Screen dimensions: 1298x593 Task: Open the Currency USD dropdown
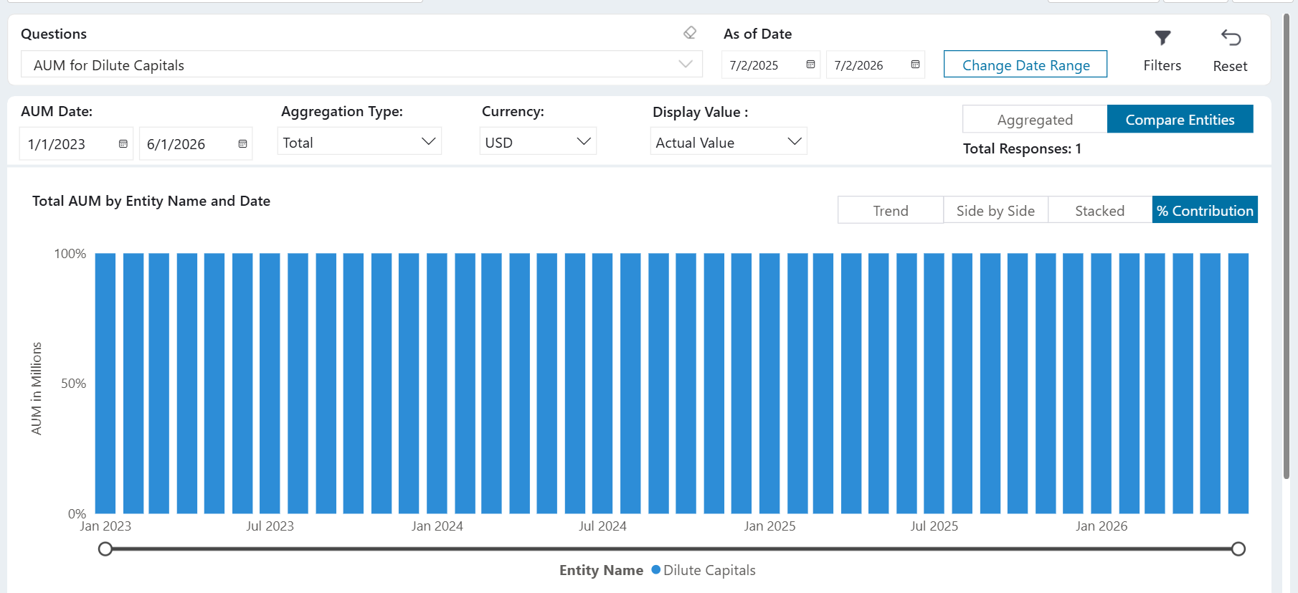[x=538, y=142]
